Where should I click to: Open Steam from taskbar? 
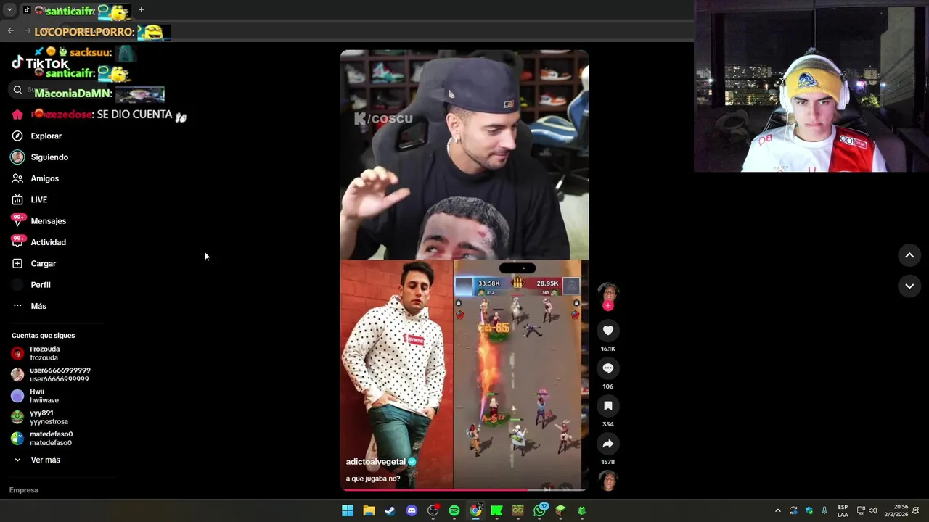tap(390, 510)
